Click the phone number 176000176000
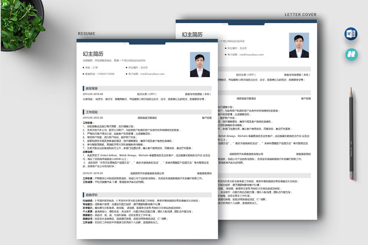The width and height of the screenshot is (368, 245). click(106, 74)
